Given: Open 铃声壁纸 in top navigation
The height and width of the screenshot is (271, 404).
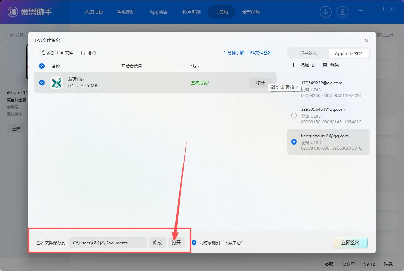Looking at the screenshot, I should [x=192, y=12].
